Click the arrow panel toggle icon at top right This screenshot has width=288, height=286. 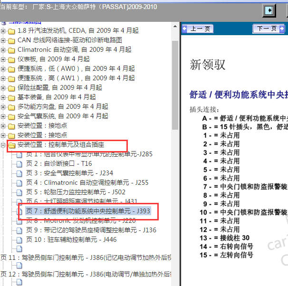(269, 10)
